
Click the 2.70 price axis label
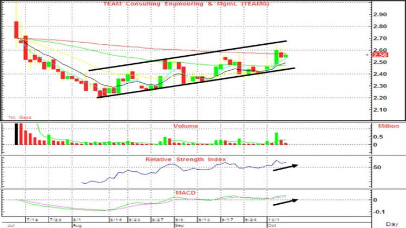tap(380, 38)
